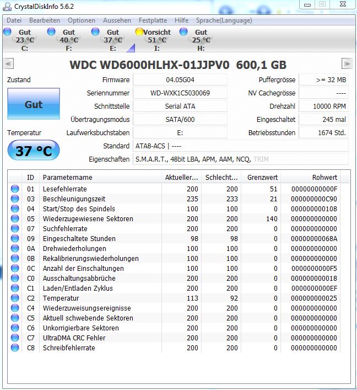The width and height of the screenshot is (357, 390).
Task: Click status orb of Beschleunigungszeit row
Action: (x=15, y=199)
